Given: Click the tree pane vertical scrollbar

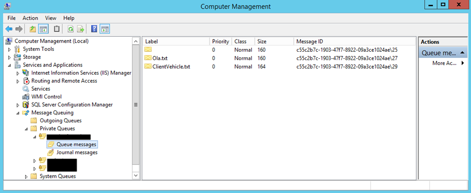Looking at the screenshot, I should click(135, 105).
